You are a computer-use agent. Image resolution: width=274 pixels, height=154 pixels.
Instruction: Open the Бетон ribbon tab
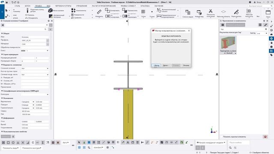(27, 6)
